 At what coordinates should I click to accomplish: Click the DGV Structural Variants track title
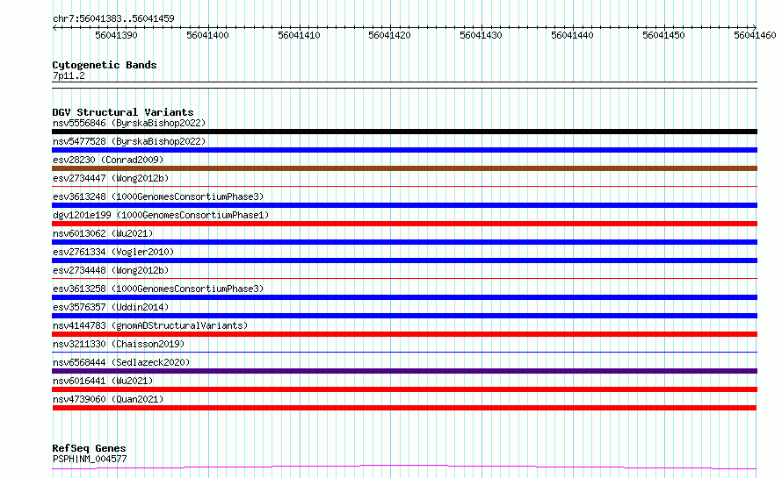point(123,112)
